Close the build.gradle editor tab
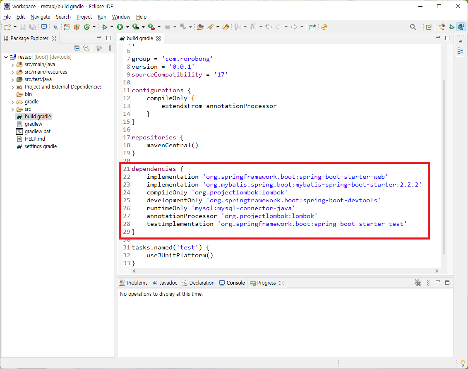468x369 pixels. (x=158, y=38)
